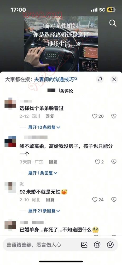Tap the search magnifier icon over the video
This screenshot has height=265, width=122.
click(x=113, y=23)
